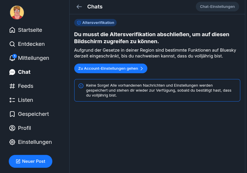The image size is (247, 173).
Task: Click the Entdecken magnifier icon
Action: [x=12, y=44]
